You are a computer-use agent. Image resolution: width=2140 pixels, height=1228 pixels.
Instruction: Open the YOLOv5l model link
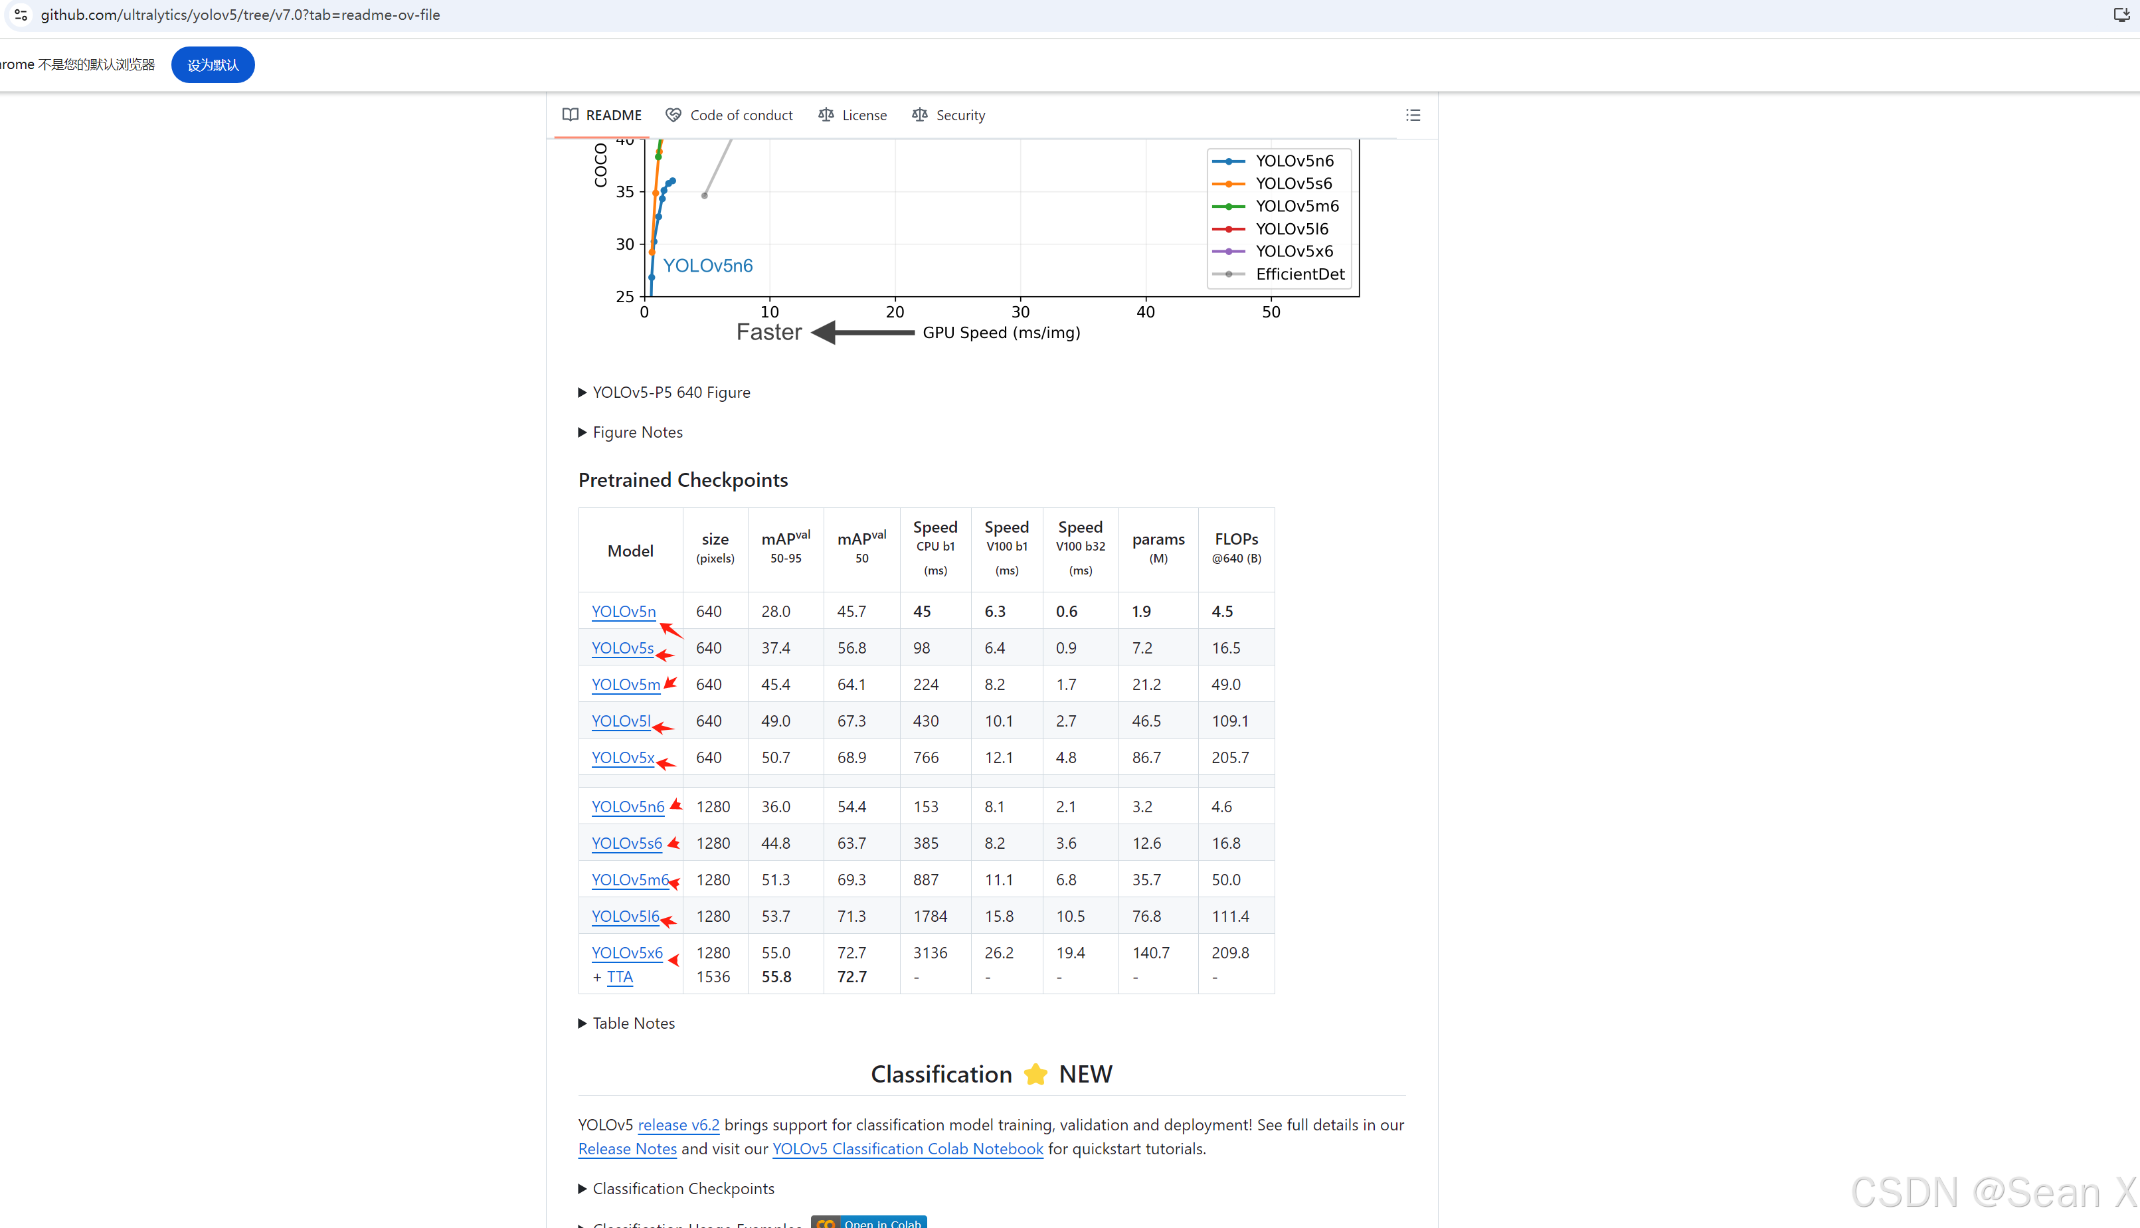pyautogui.click(x=620, y=721)
